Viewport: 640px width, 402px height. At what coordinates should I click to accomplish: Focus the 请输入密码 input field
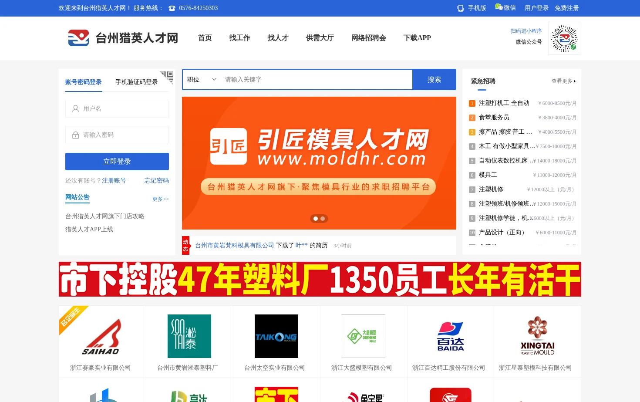[x=117, y=135]
